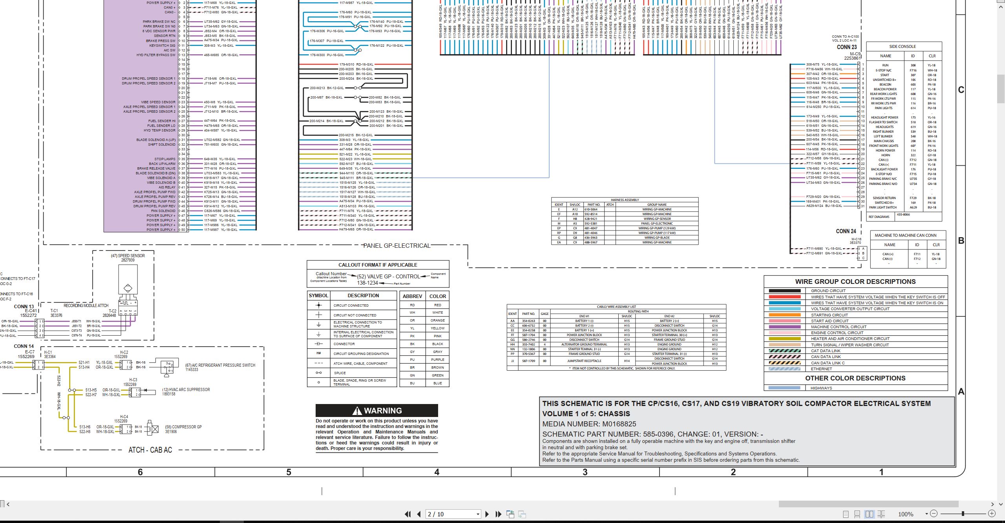Click 'WIRE GROUP COLOR DESCRIPTIONS' heading
Image resolution: width=1005 pixels, height=523 pixels.
coord(855,282)
